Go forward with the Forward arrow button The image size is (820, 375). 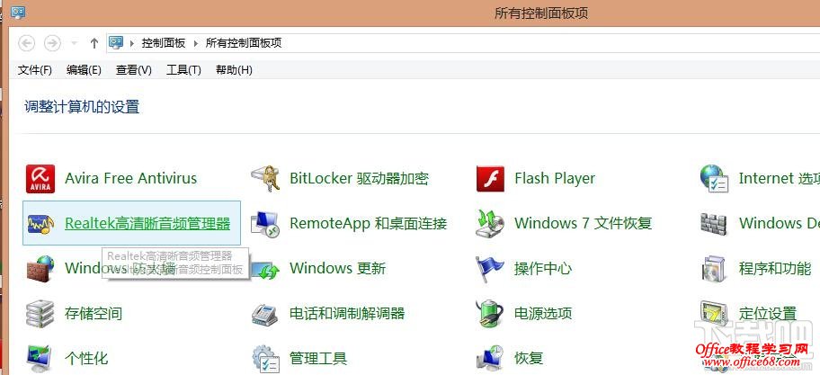tap(52, 43)
